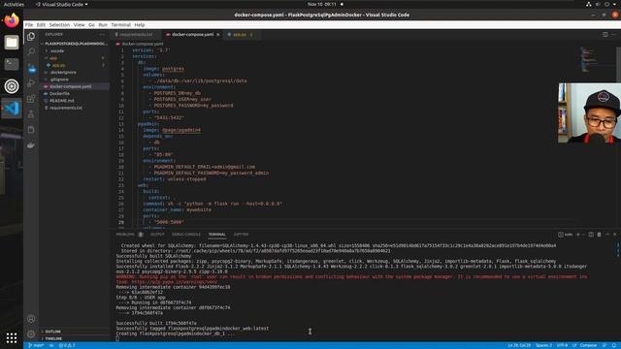Open the editor More Actions ellipsis
The image size is (621, 349).
(x=613, y=35)
